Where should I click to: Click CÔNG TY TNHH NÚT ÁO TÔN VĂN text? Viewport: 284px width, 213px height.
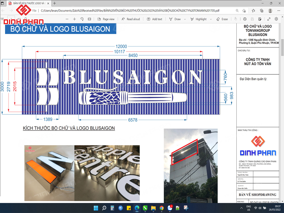(258, 62)
